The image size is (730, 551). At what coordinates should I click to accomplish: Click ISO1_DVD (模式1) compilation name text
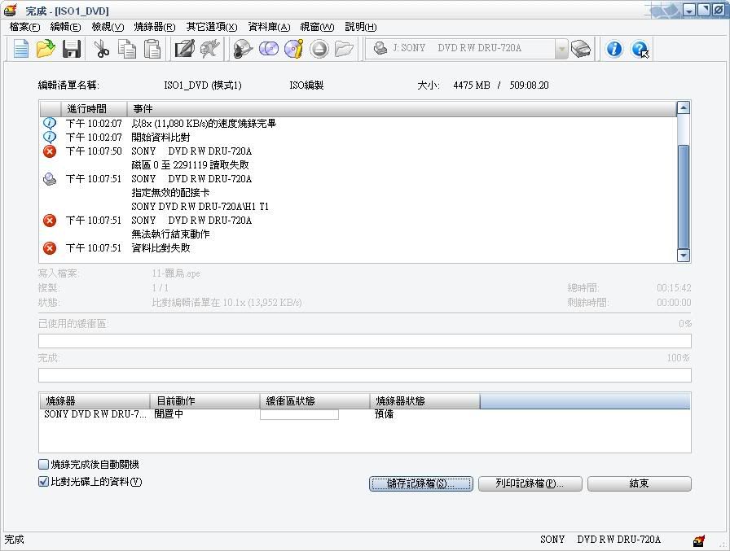click(x=203, y=85)
